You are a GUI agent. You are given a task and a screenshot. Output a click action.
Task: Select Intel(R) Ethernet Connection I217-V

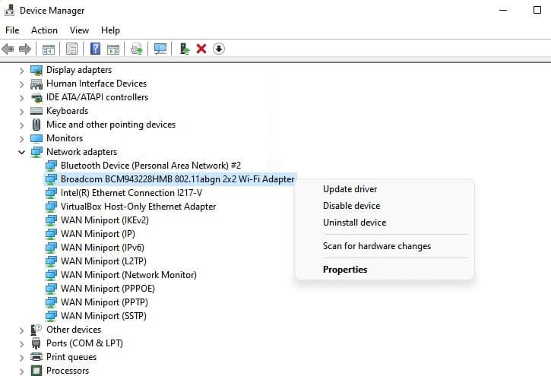(x=131, y=193)
